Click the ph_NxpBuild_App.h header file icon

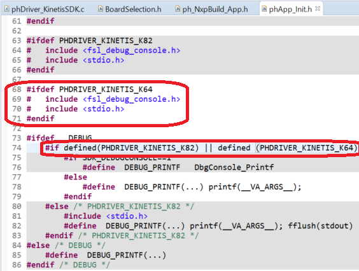[x=178, y=9]
